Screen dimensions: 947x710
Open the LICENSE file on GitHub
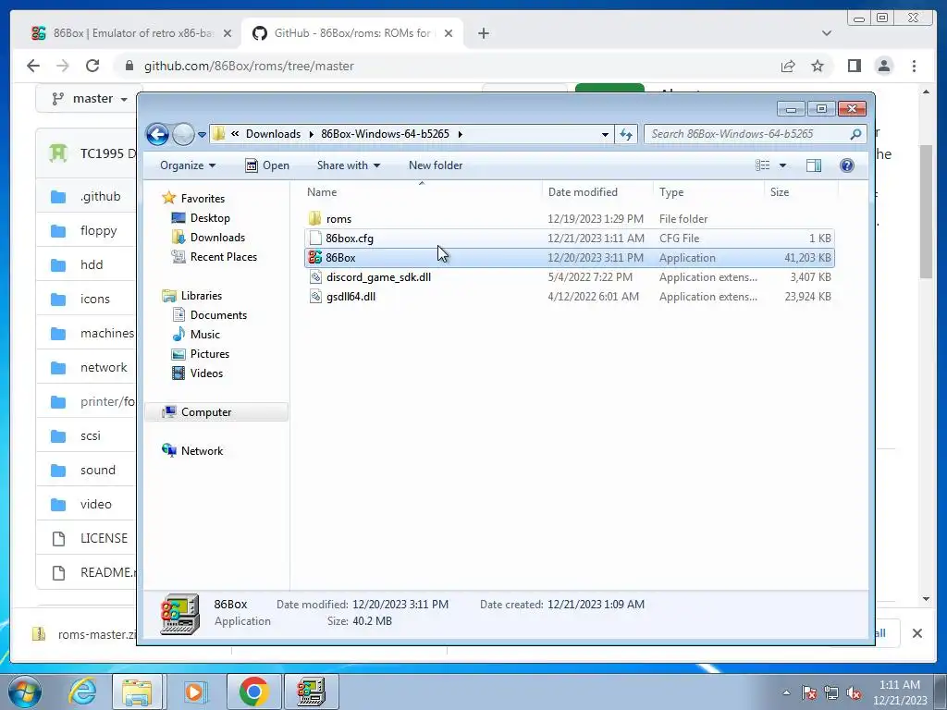[104, 538]
